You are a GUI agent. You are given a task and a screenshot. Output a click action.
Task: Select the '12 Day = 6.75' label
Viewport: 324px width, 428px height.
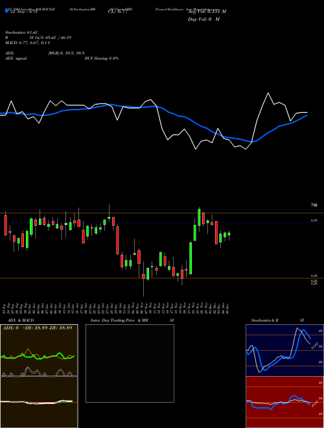pyautogui.click(x=23, y=12)
